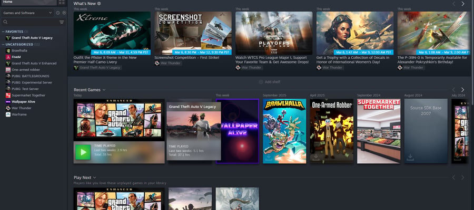Open What's New settings gear
Screen dimensions: 474x210
click(x=99, y=4)
